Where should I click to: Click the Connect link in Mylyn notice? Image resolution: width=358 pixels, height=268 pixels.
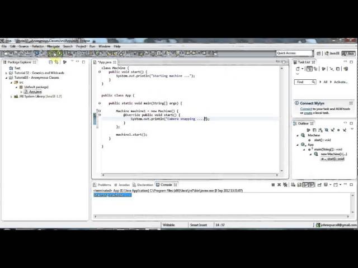click(x=306, y=109)
